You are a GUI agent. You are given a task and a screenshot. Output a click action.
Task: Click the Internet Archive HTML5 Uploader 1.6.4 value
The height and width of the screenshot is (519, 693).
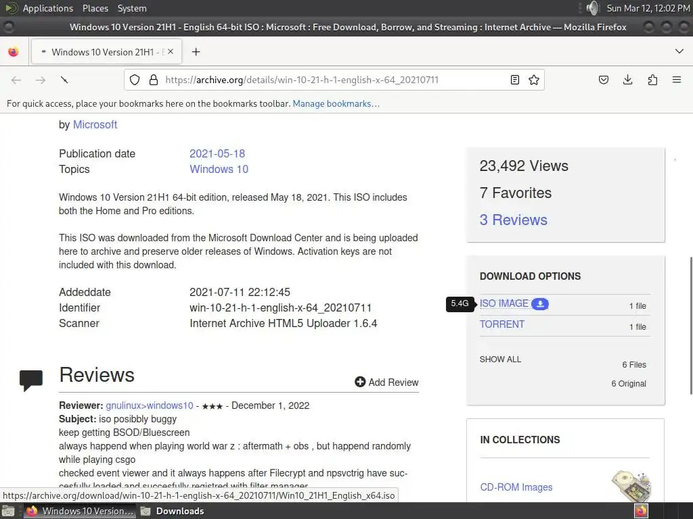(x=284, y=323)
